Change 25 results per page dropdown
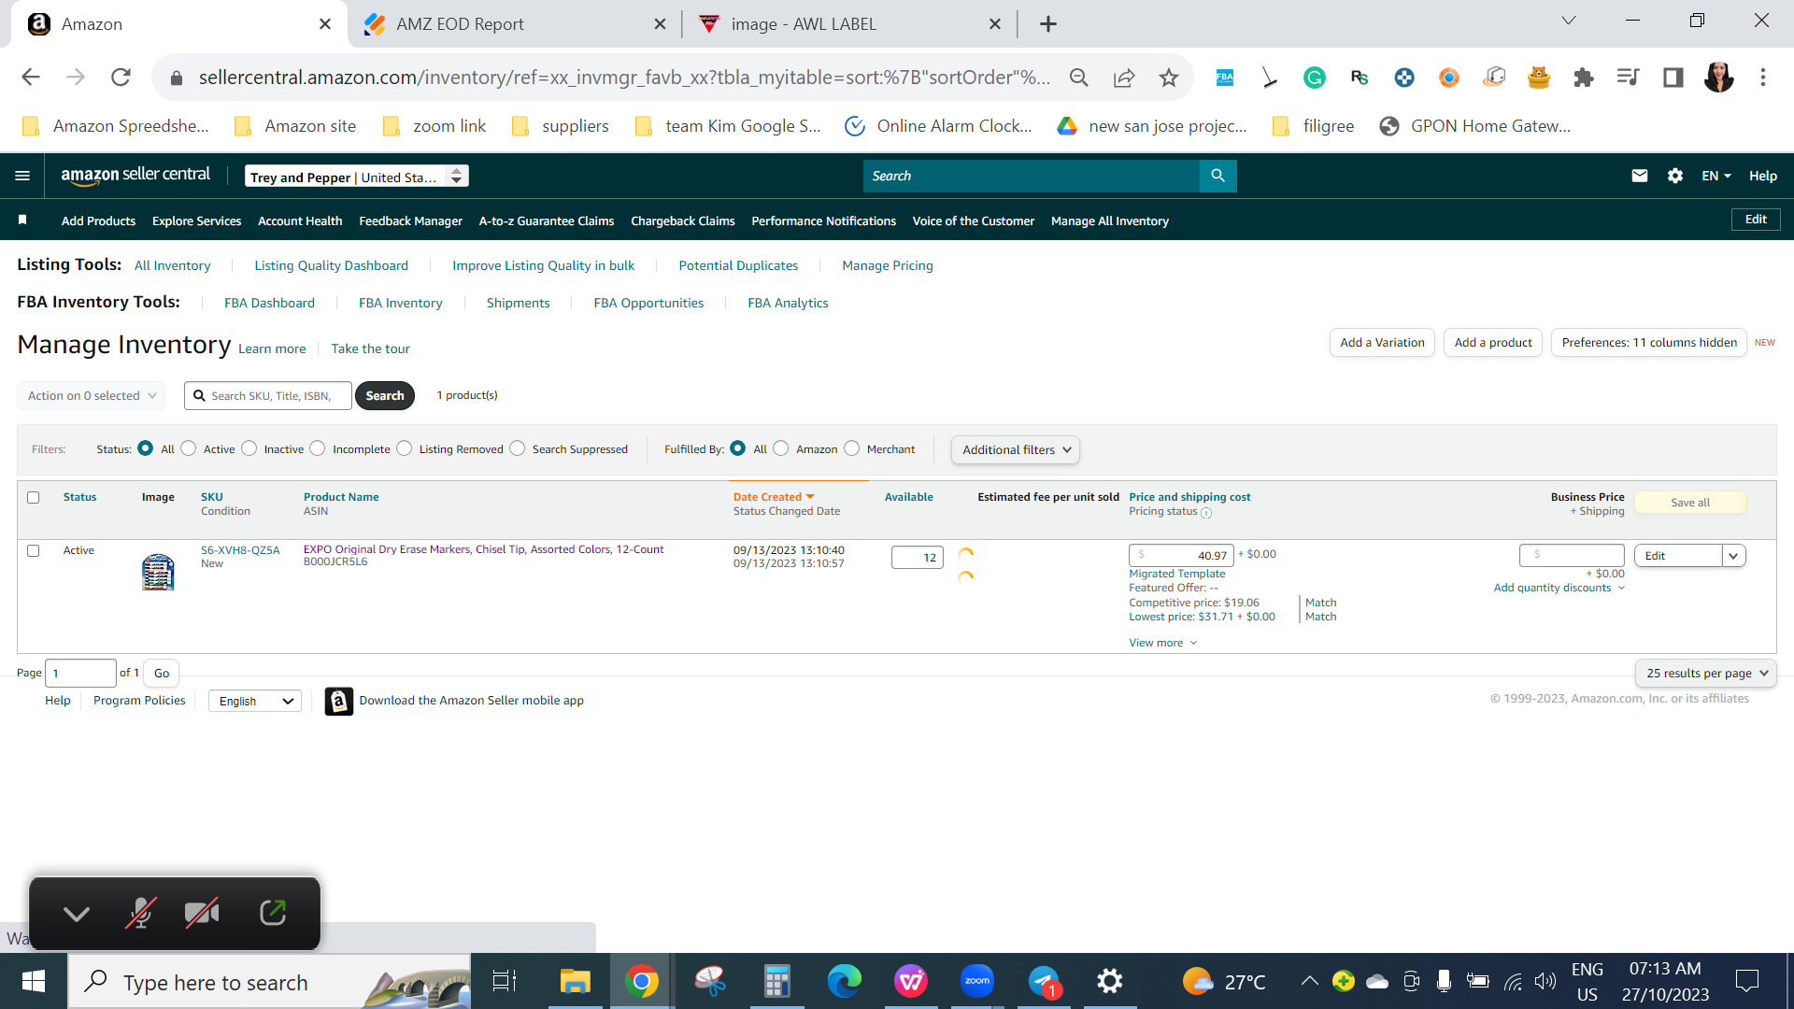 click(1706, 673)
